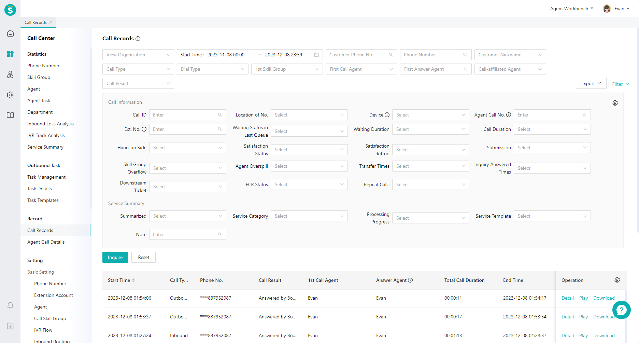Screen dimensions: 639x343
Task: Open the Customer Nickname dropdown
Action: 510,55
